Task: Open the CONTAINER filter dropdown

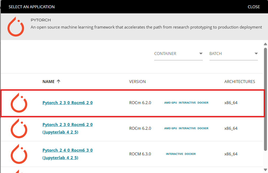Action: point(178,54)
